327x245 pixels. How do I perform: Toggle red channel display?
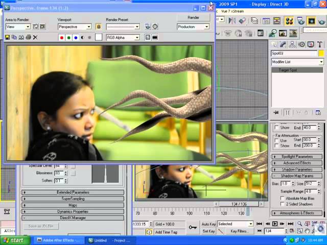62,38
